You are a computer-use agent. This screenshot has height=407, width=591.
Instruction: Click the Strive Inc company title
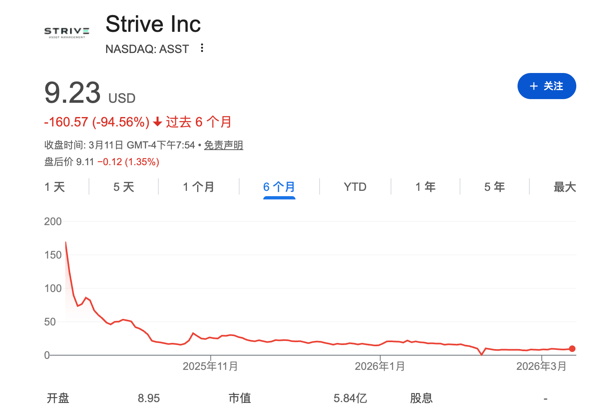click(153, 24)
